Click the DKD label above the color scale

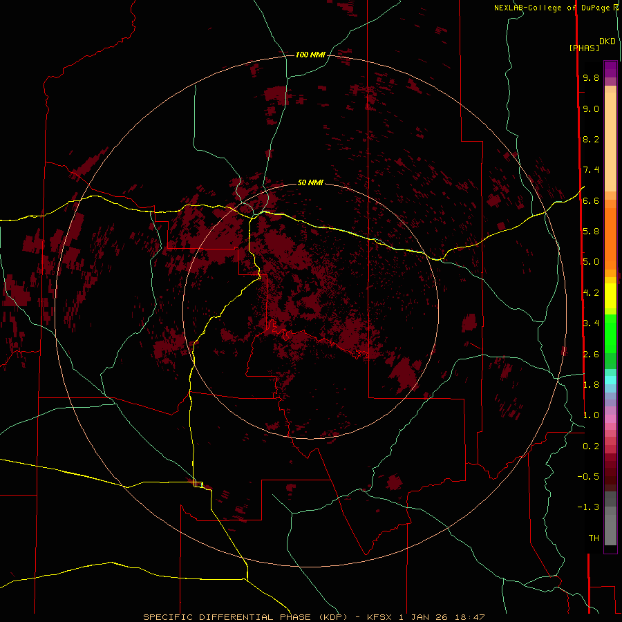tap(607, 41)
